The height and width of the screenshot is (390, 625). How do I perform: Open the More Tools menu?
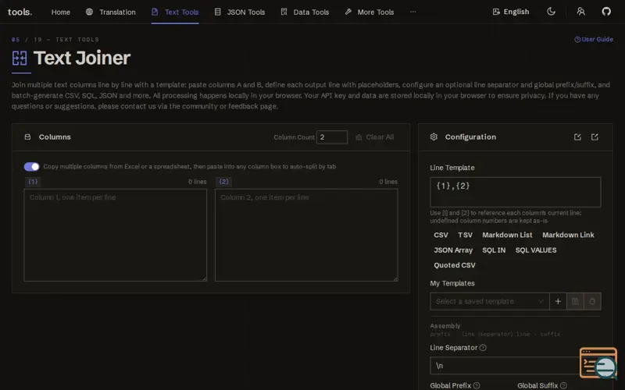pos(370,12)
